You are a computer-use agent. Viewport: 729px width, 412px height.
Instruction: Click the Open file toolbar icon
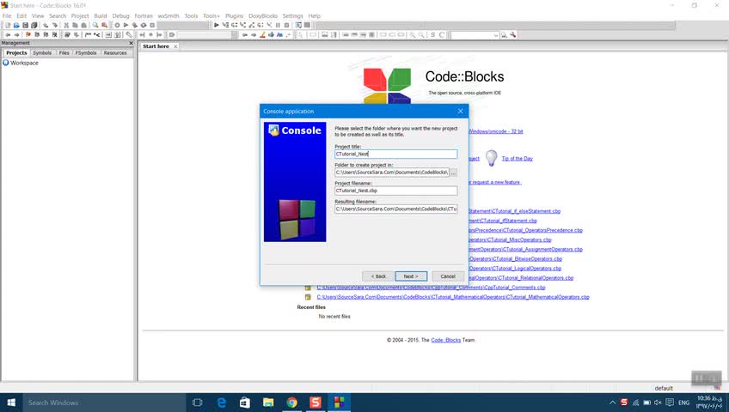[x=16, y=25]
